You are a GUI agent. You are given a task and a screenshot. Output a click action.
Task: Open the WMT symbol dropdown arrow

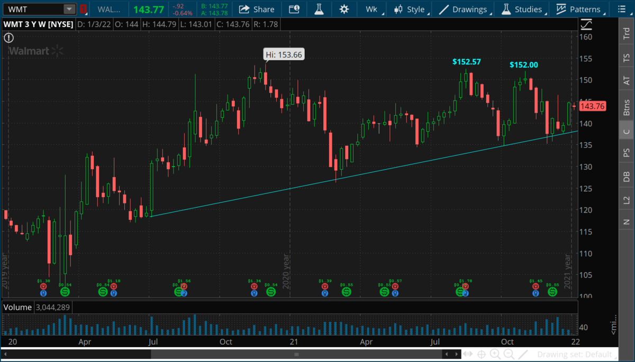(69, 9)
